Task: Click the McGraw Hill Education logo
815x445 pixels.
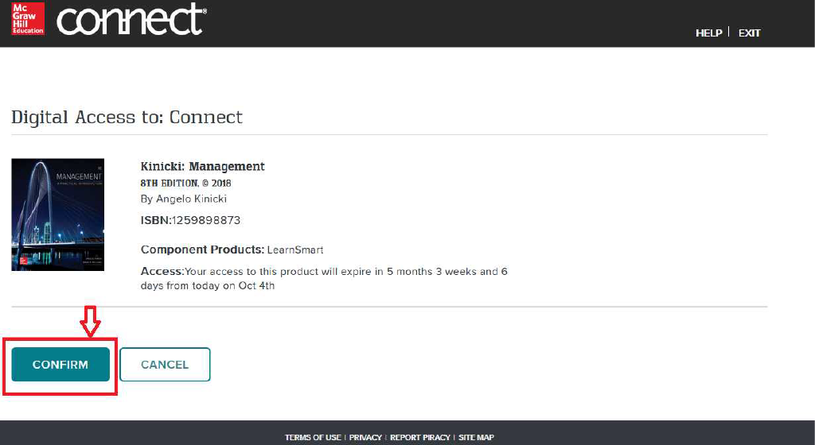Action: [x=28, y=18]
